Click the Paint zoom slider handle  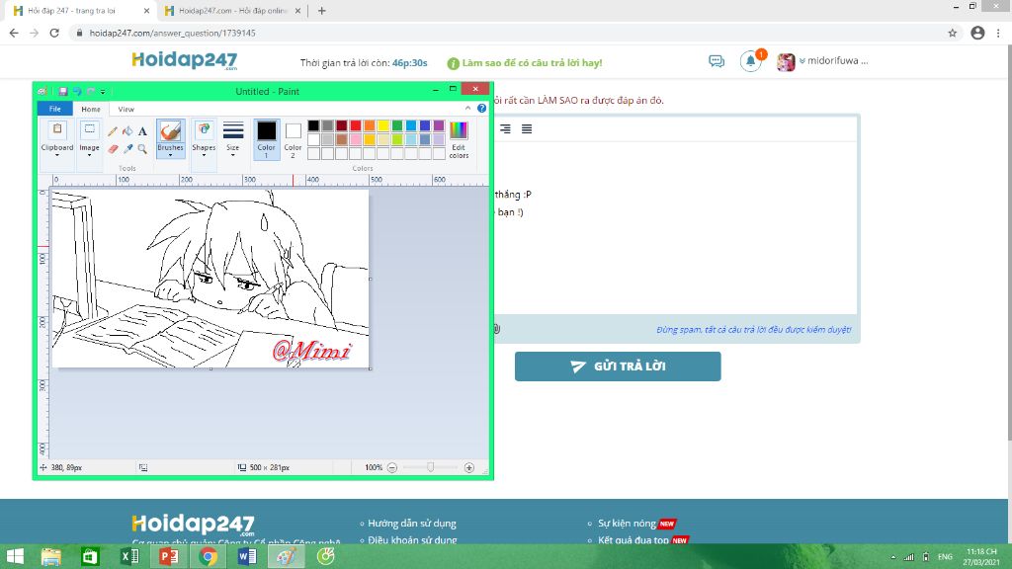431,467
